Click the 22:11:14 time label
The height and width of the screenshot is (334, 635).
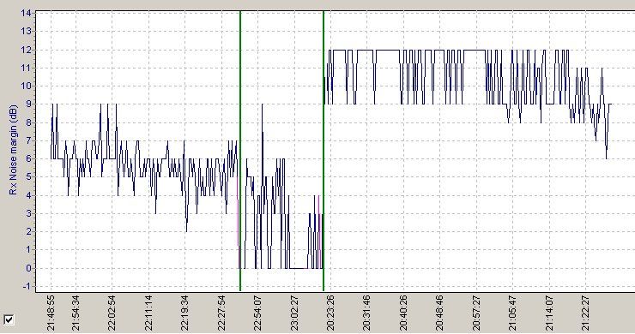point(148,313)
